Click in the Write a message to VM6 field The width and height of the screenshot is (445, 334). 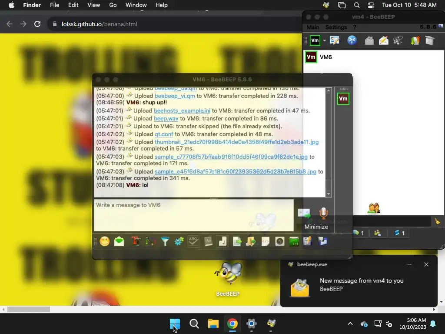(x=194, y=215)
